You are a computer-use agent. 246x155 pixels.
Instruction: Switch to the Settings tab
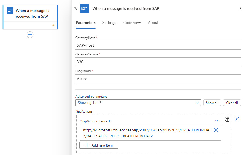[x=109, y=23]
